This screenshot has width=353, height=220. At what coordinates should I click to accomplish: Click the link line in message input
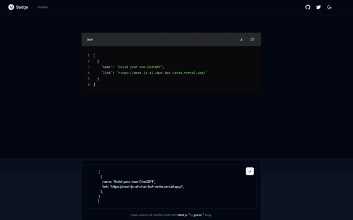tap(143, 187)
